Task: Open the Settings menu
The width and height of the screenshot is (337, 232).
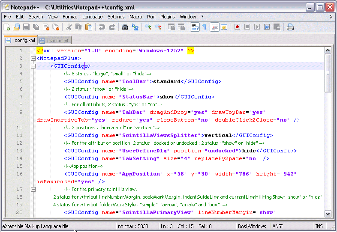Action: pyautogui.click(x=116, y=17)
